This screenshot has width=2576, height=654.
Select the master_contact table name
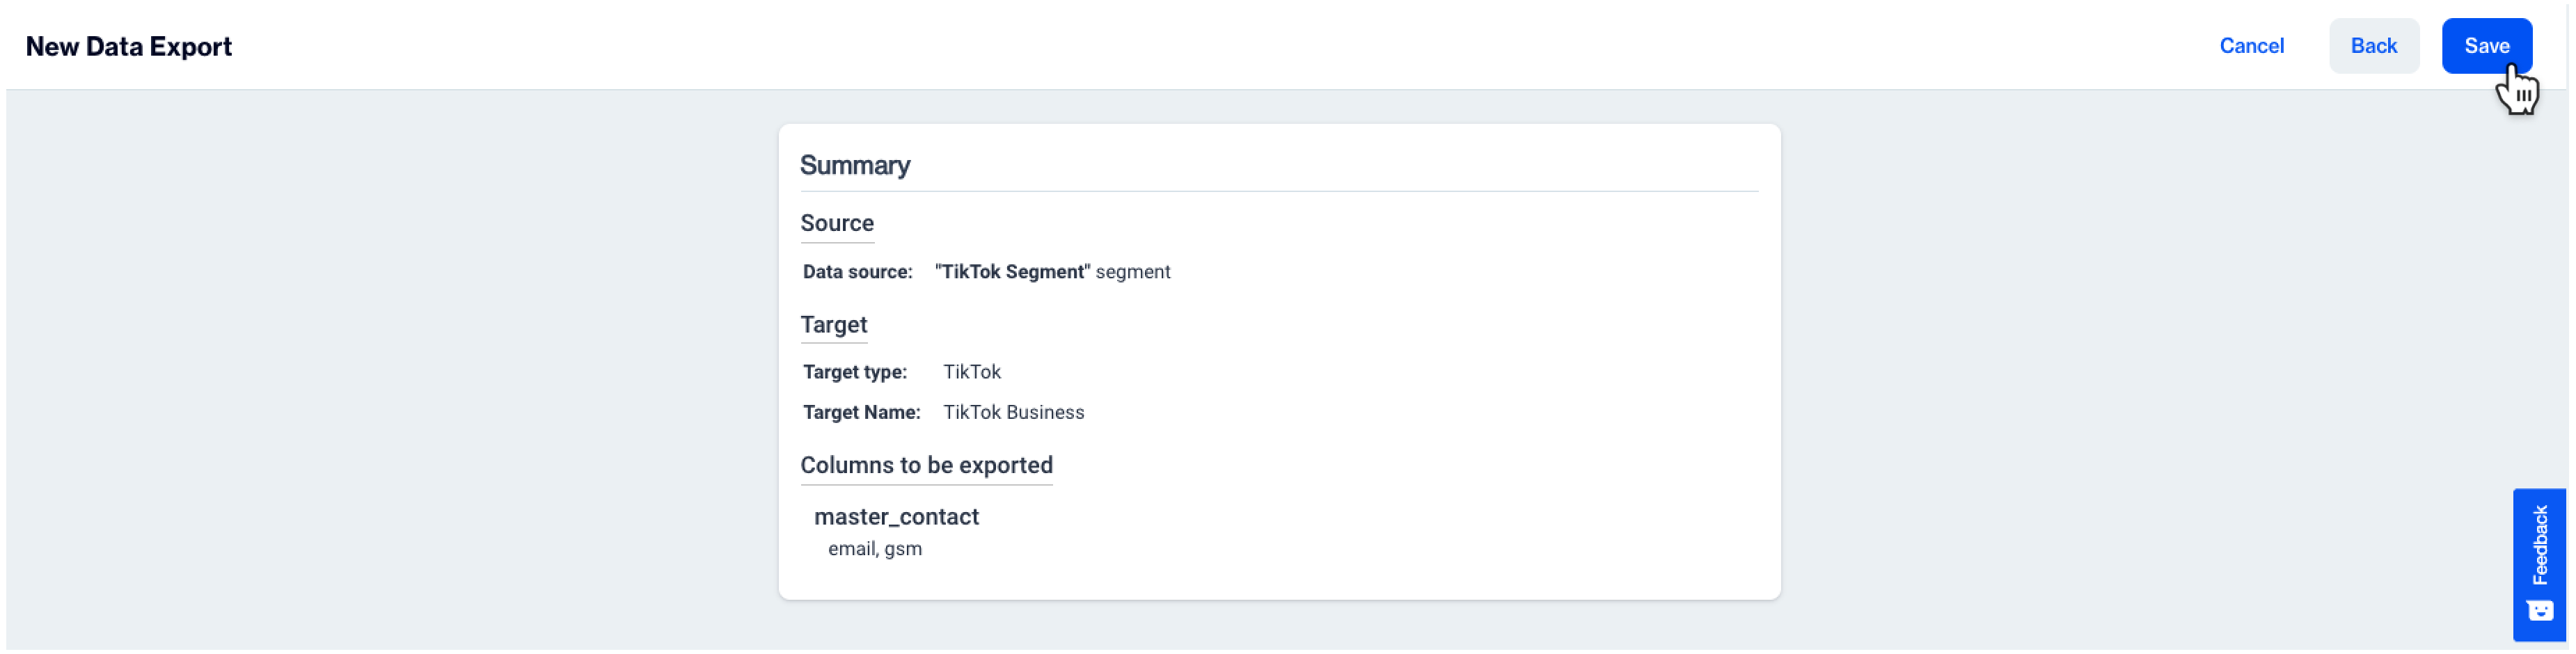click(x=896, y=517)
